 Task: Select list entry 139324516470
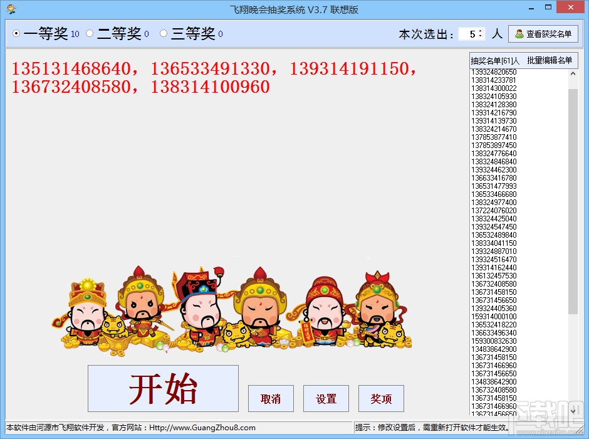(x=494, y=260)
